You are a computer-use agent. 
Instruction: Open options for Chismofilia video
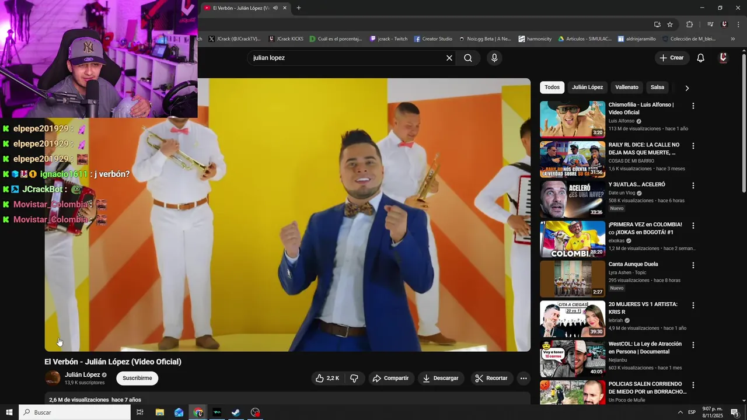click(693, 106)
